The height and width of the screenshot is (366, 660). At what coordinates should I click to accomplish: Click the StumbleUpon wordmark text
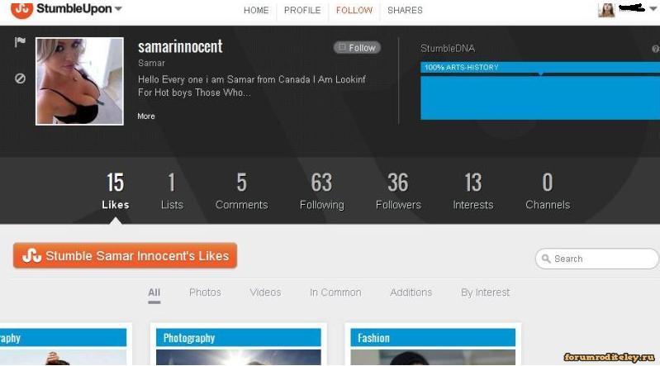pyautogui.click(x=74, y=8)
